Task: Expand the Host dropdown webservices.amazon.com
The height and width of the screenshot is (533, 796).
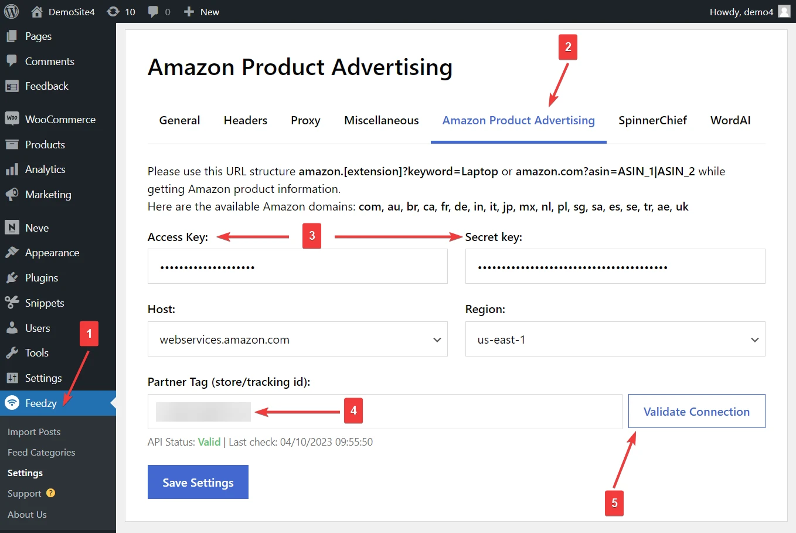Action: (x=298, y=339)
